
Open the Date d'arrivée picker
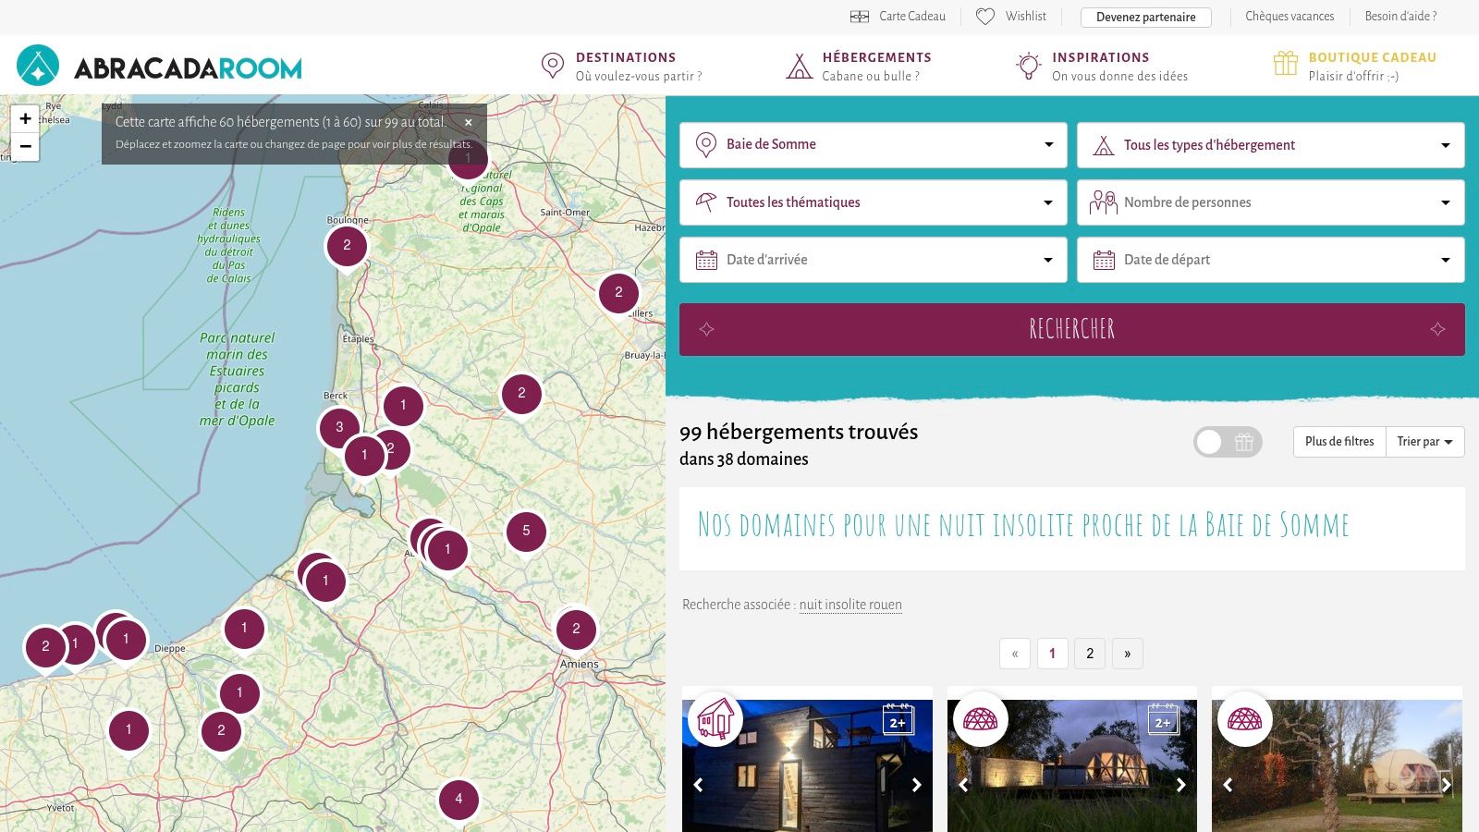coord(873,260)
